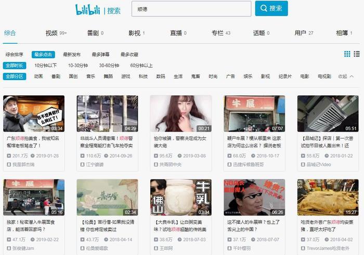This screenshot has height=255, width=364.
Task: Visit uploader 迅捷斥候鲁班哥
Action: coord(245,164)
